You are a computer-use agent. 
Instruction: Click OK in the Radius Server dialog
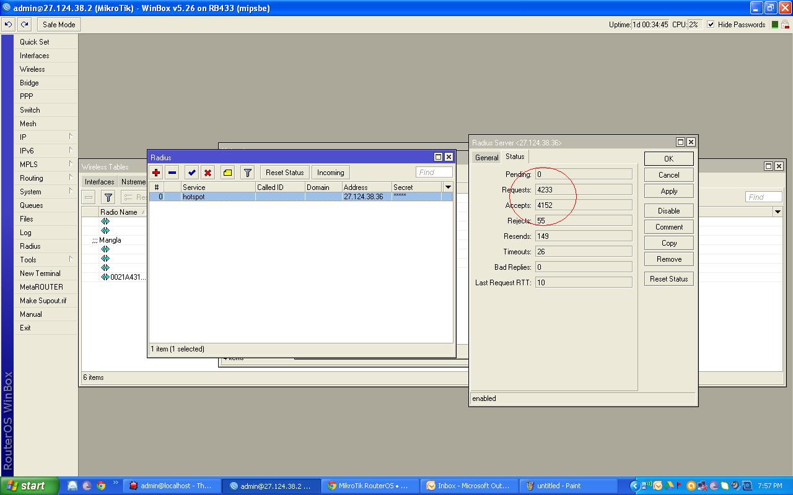[x=668, y=159]
